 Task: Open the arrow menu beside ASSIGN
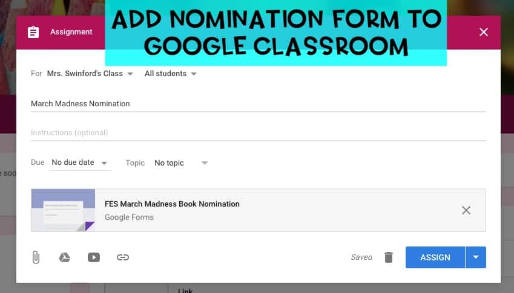click(x=476, y=257)
